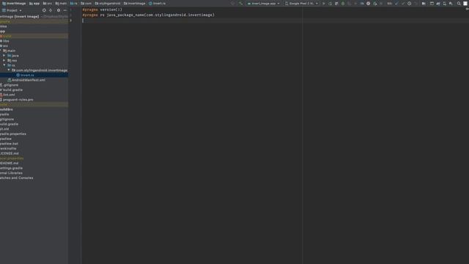Select proguard-rules.pro in project tree
The width and height of the screenshot is (469, 264).
17,100
